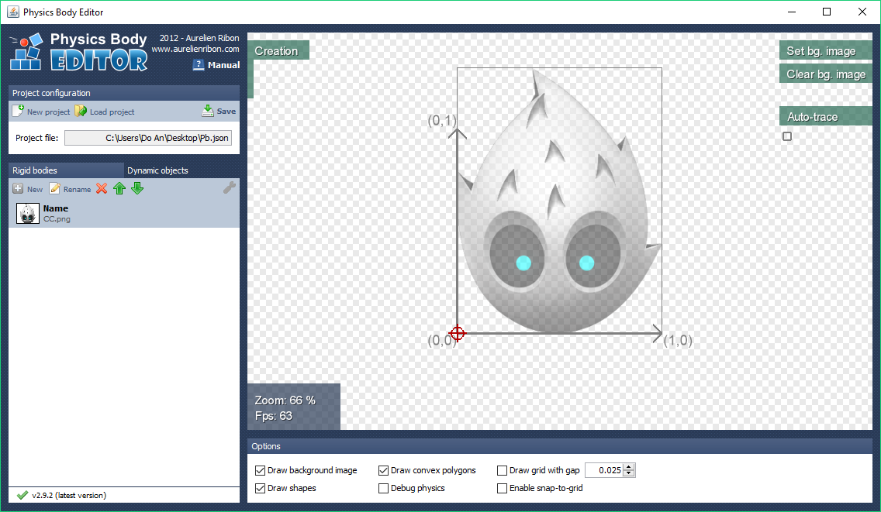881x512 pixels.
Task: Click the Manual help icon
Action: [x=199, y=65]
